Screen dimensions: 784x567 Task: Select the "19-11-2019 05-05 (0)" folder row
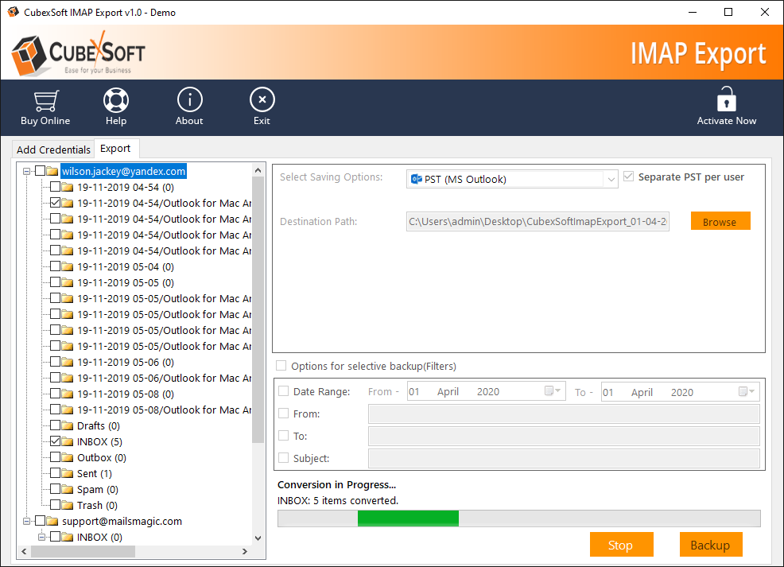pos(126,283)
